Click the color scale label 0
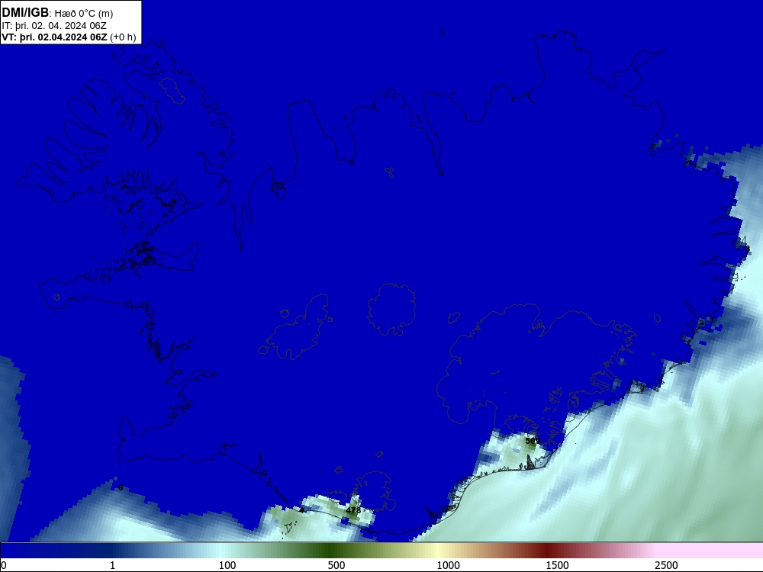Screen dimensions: 763x572 pos(4,565)
